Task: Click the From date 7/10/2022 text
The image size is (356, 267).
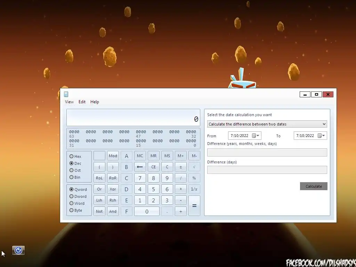Action: 239,136
